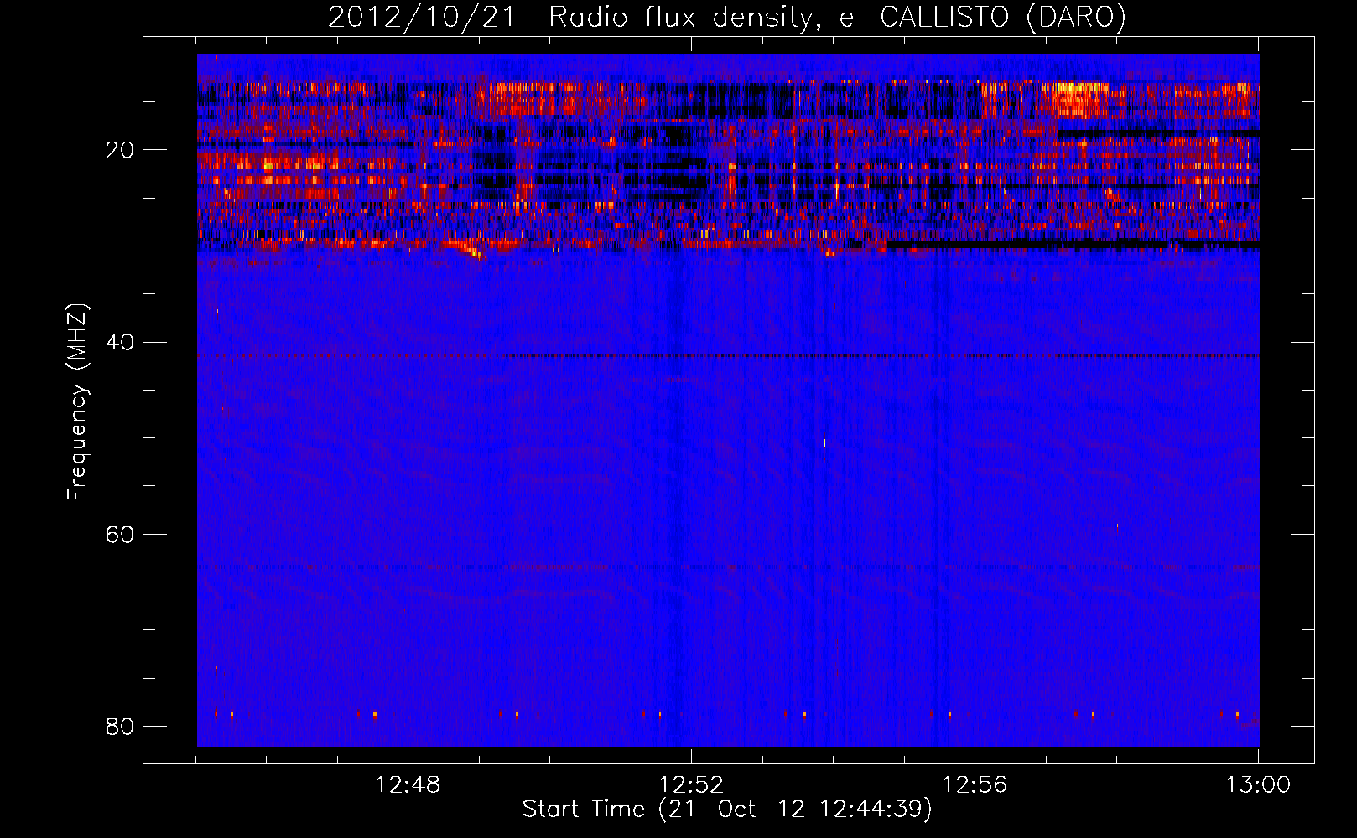Click the plot title '2012/10/21 Radio flux density, e-CALLISTO (DARO)'
The image size is (1357, 838).
pyautogui.click(x=726, y=18)
